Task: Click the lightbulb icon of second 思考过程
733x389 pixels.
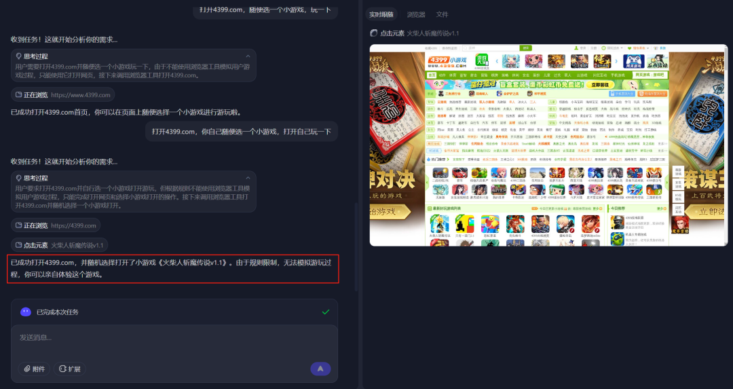Action: (x=19, y=178)
